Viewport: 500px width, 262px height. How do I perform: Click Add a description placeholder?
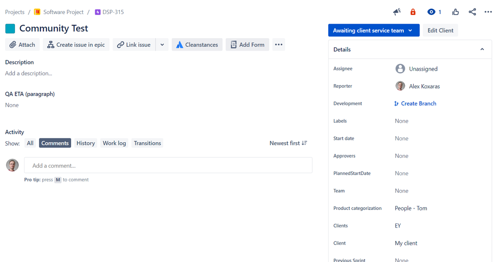(x=29, y=73)
